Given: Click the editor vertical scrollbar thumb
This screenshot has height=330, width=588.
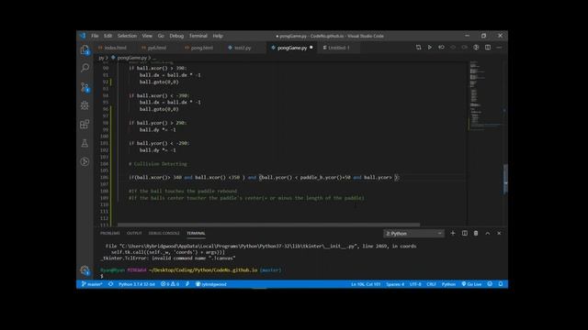Looking at the screenshot, I should click(x=505, y=180).
